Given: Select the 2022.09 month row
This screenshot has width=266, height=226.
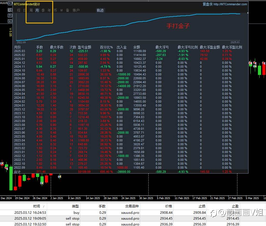Looking at the screenshot, I should click(131, 168).
